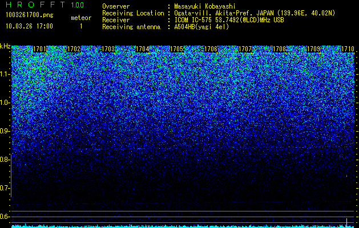
Task: Click the grey vertical range bar beside 0.8
Action: (x=11, y=176)
